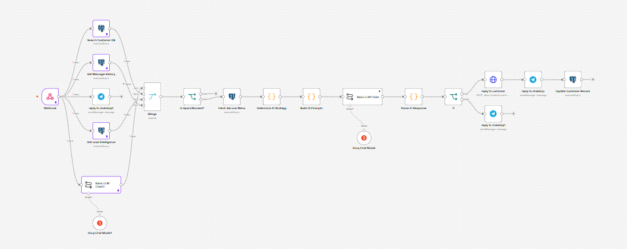
Task: Select the If node
Action: click(x=454, y=97)
